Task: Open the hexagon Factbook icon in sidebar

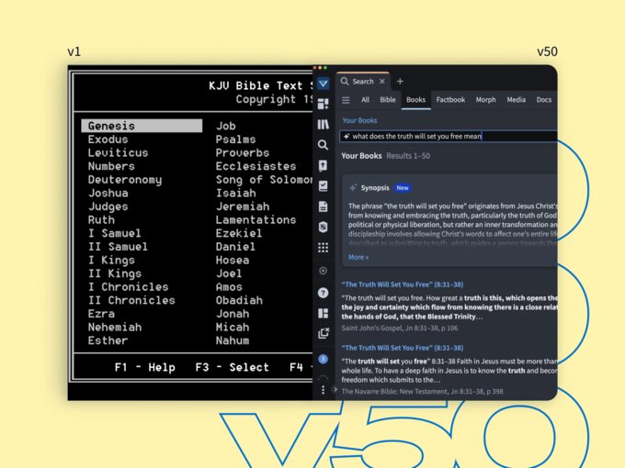Action: (x=324, y=227)
